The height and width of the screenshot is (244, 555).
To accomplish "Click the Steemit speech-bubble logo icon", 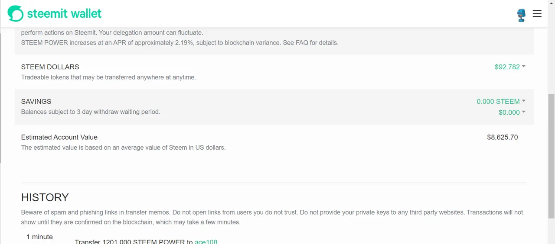I will pyautogui.click(x=16, y=13).
